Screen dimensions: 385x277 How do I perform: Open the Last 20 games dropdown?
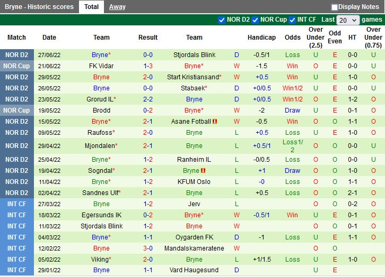pyautogui.click(x=348, y=20)
